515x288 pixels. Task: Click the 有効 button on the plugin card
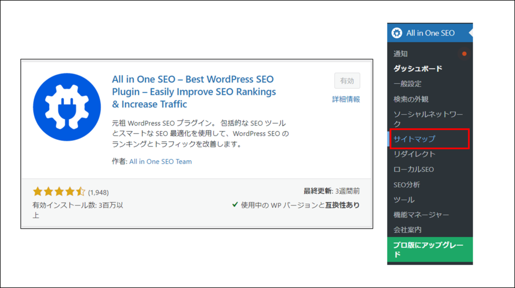tap(347, 81)
